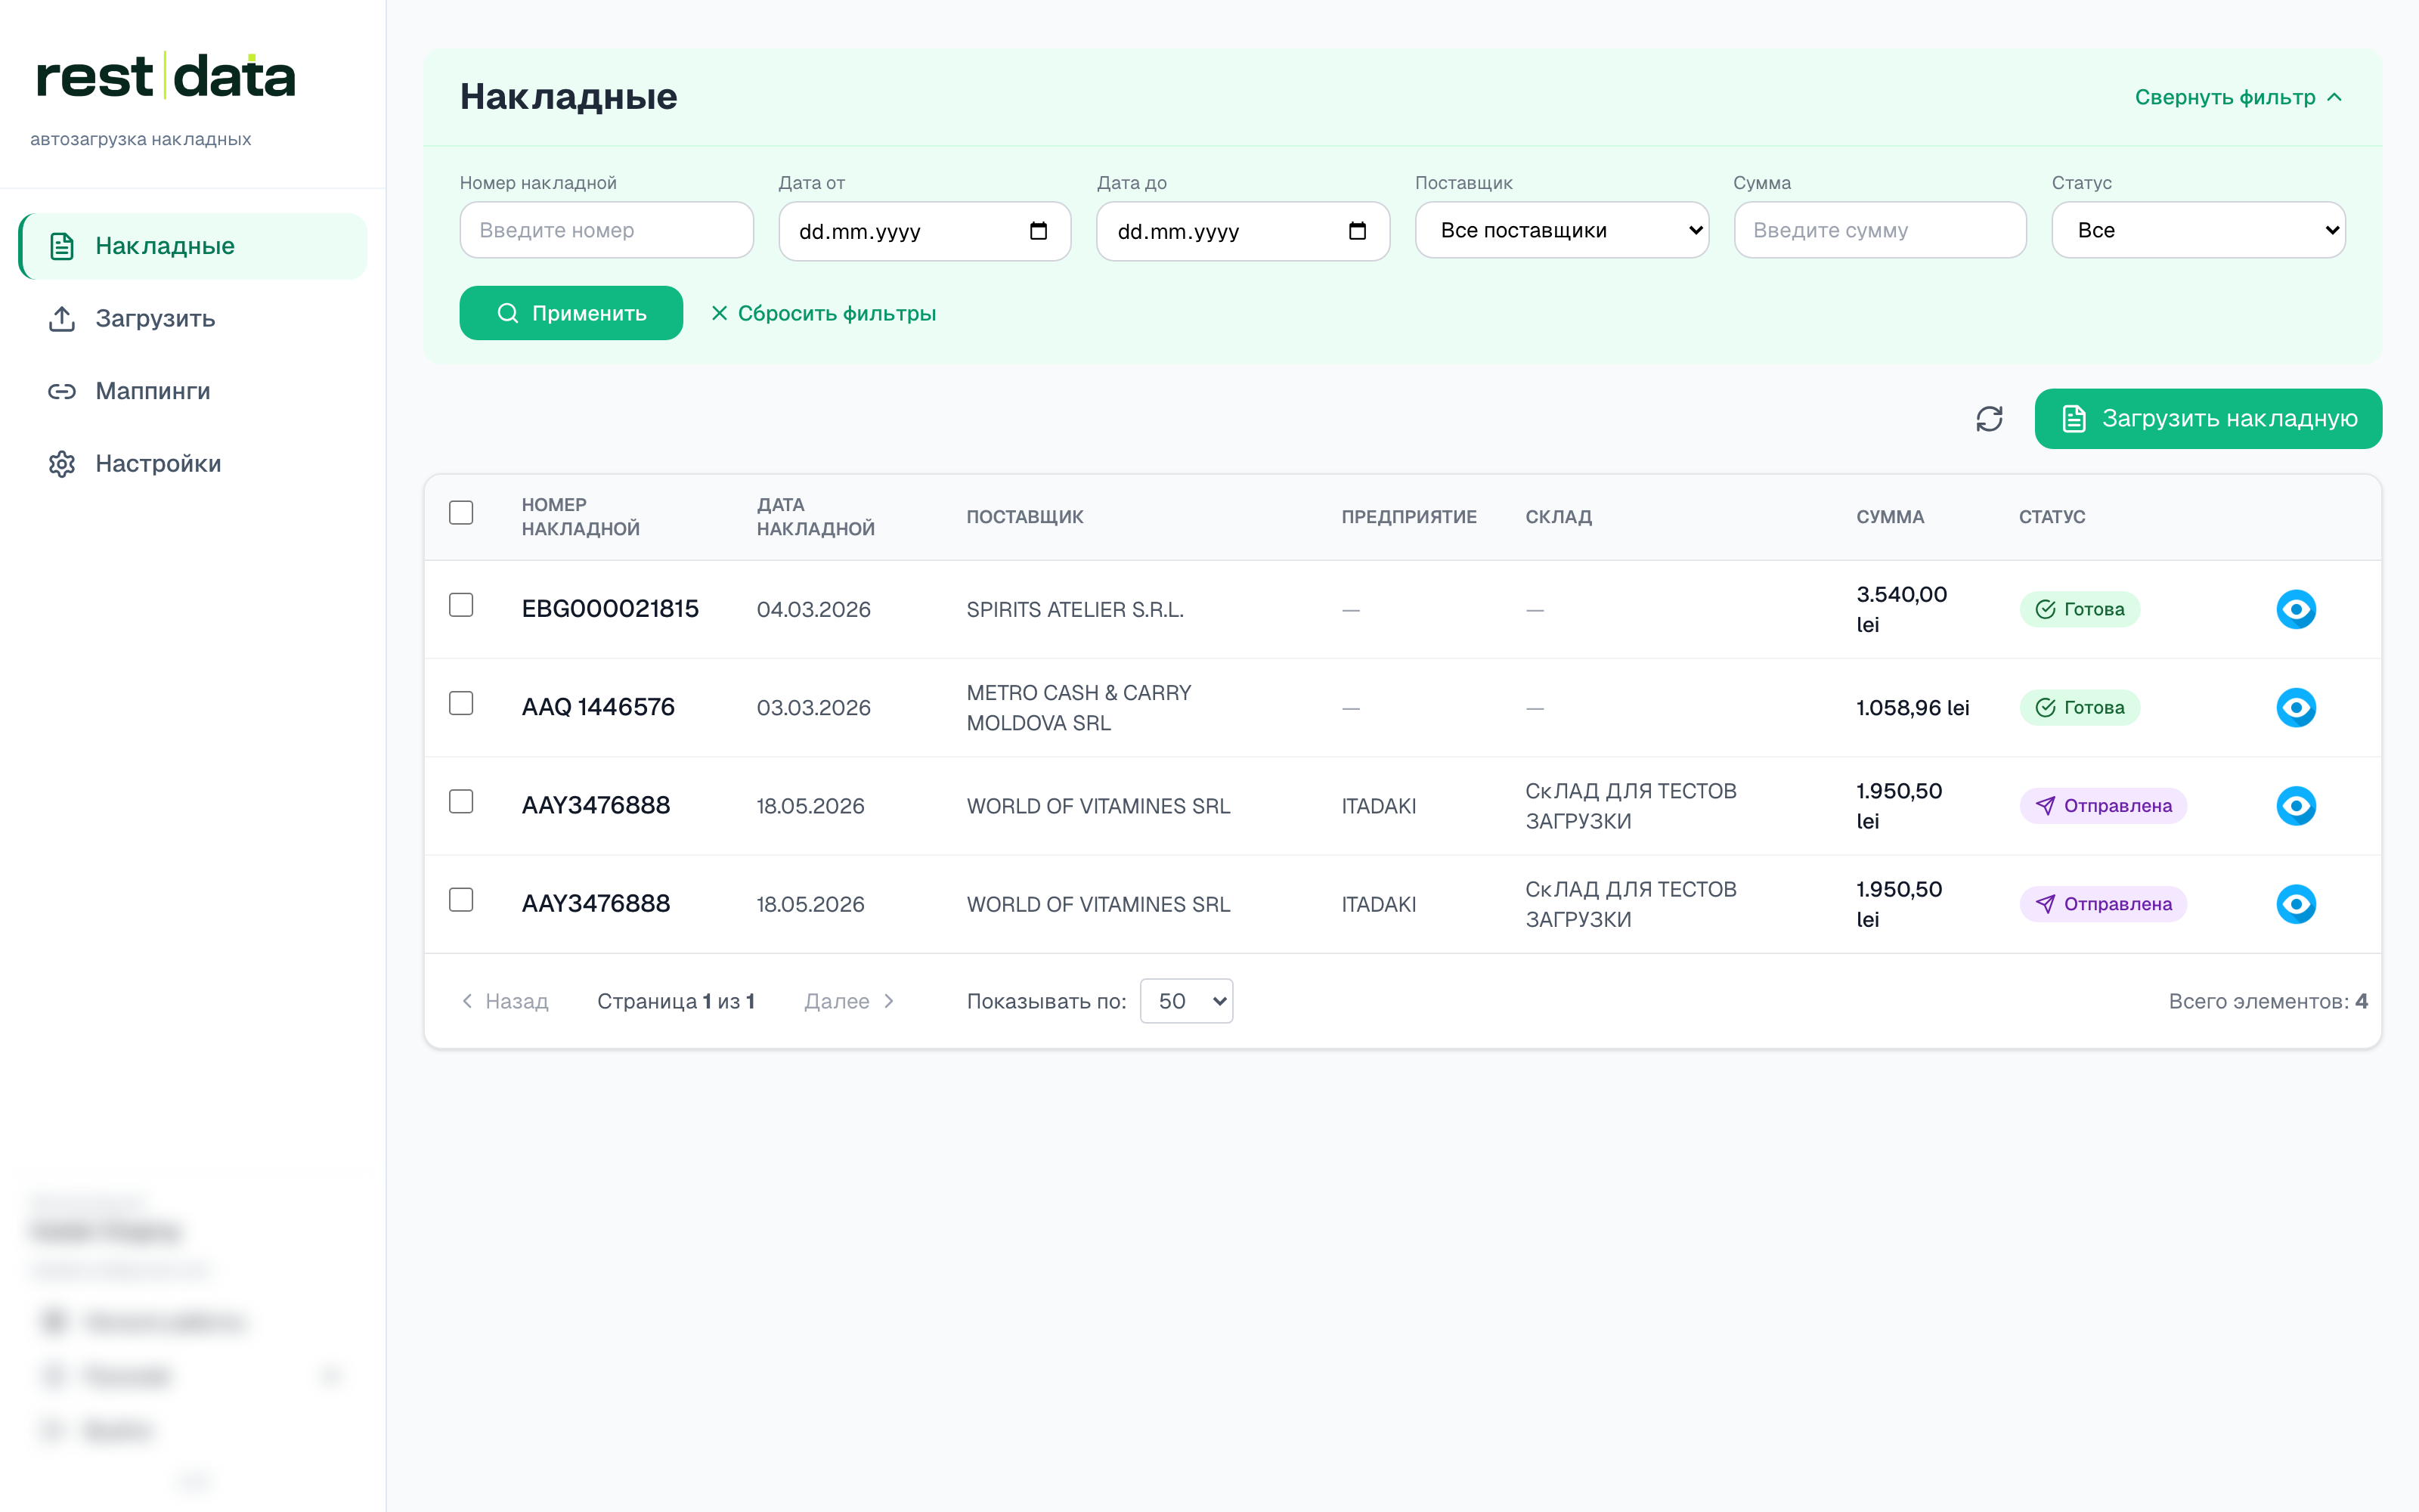Open the Статус filter dropdown
This screenshot has height=1512, width=2419.
[x=2198, y=230]
